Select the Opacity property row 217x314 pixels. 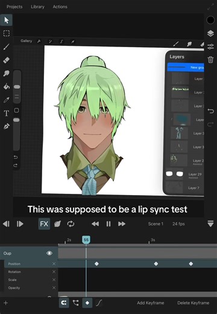click(31, 288)
